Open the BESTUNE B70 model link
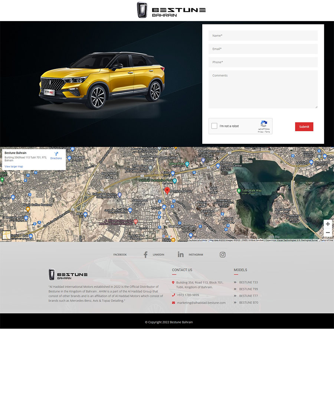Image resolution: width=334 pixels, height=398 pixels. point(249,302)
